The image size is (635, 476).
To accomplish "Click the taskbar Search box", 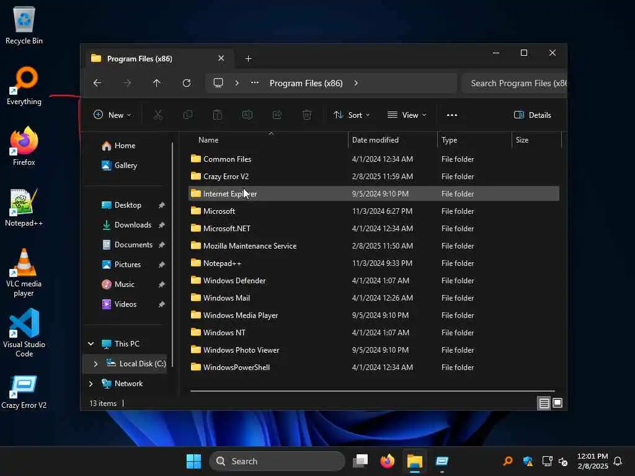I will coord(277,461).
